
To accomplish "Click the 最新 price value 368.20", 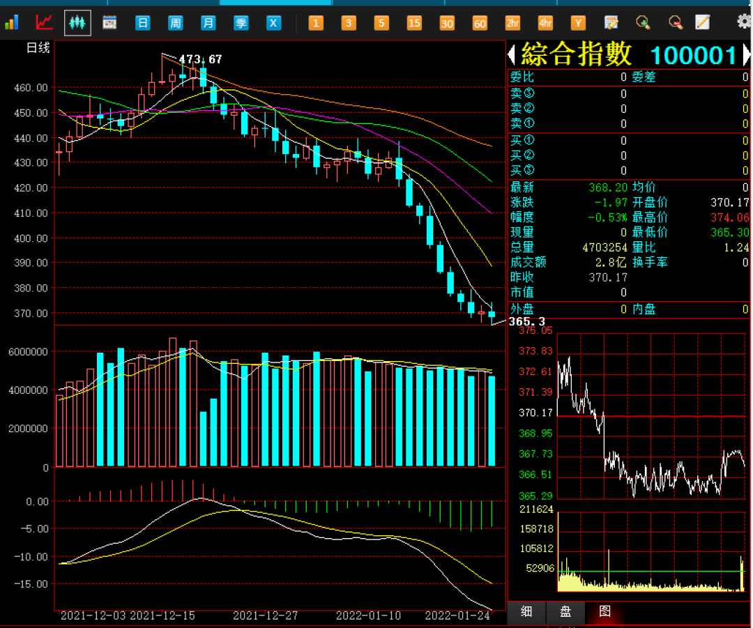I will point(608,187).
